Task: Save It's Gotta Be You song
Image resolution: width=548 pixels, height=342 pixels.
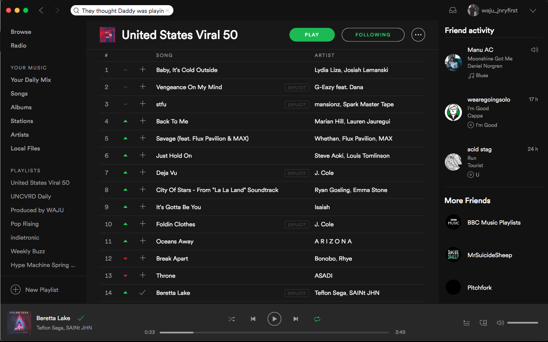Action: click(143, 207)
